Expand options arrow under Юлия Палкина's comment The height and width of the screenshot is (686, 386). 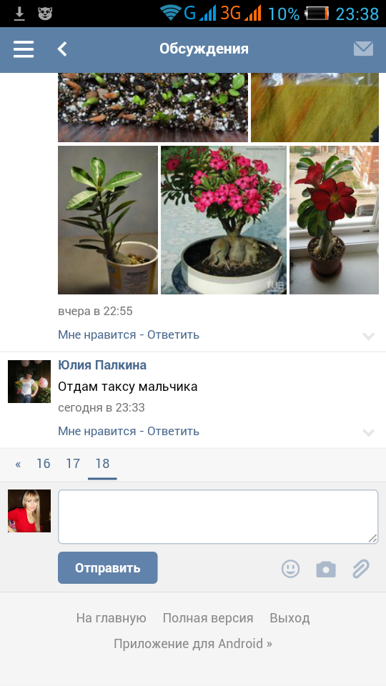click(x=369, y=432)
